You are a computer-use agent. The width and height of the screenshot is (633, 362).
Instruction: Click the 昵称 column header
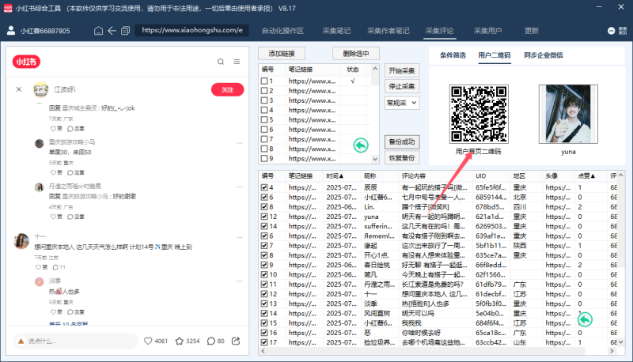370,176
